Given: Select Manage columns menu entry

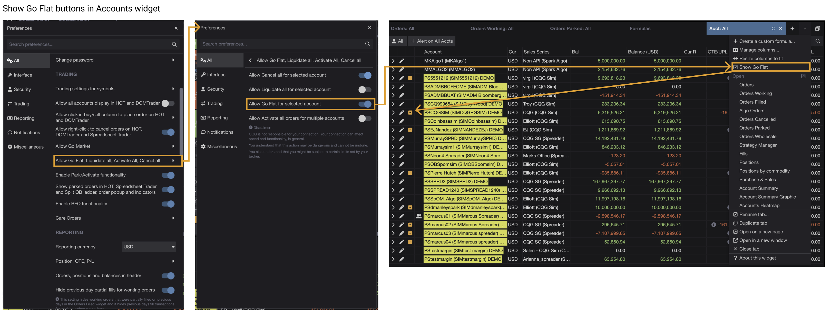Looking at the screenshot, I should tap(759, 50).
